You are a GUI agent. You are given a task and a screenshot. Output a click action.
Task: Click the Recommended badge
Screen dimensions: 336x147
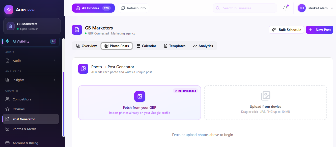point(185,91)
